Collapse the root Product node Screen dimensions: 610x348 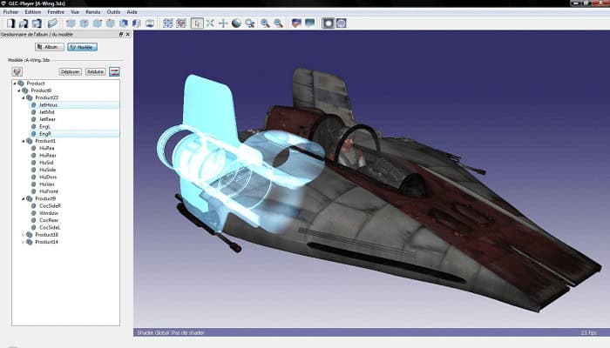[x=15, y=84]
